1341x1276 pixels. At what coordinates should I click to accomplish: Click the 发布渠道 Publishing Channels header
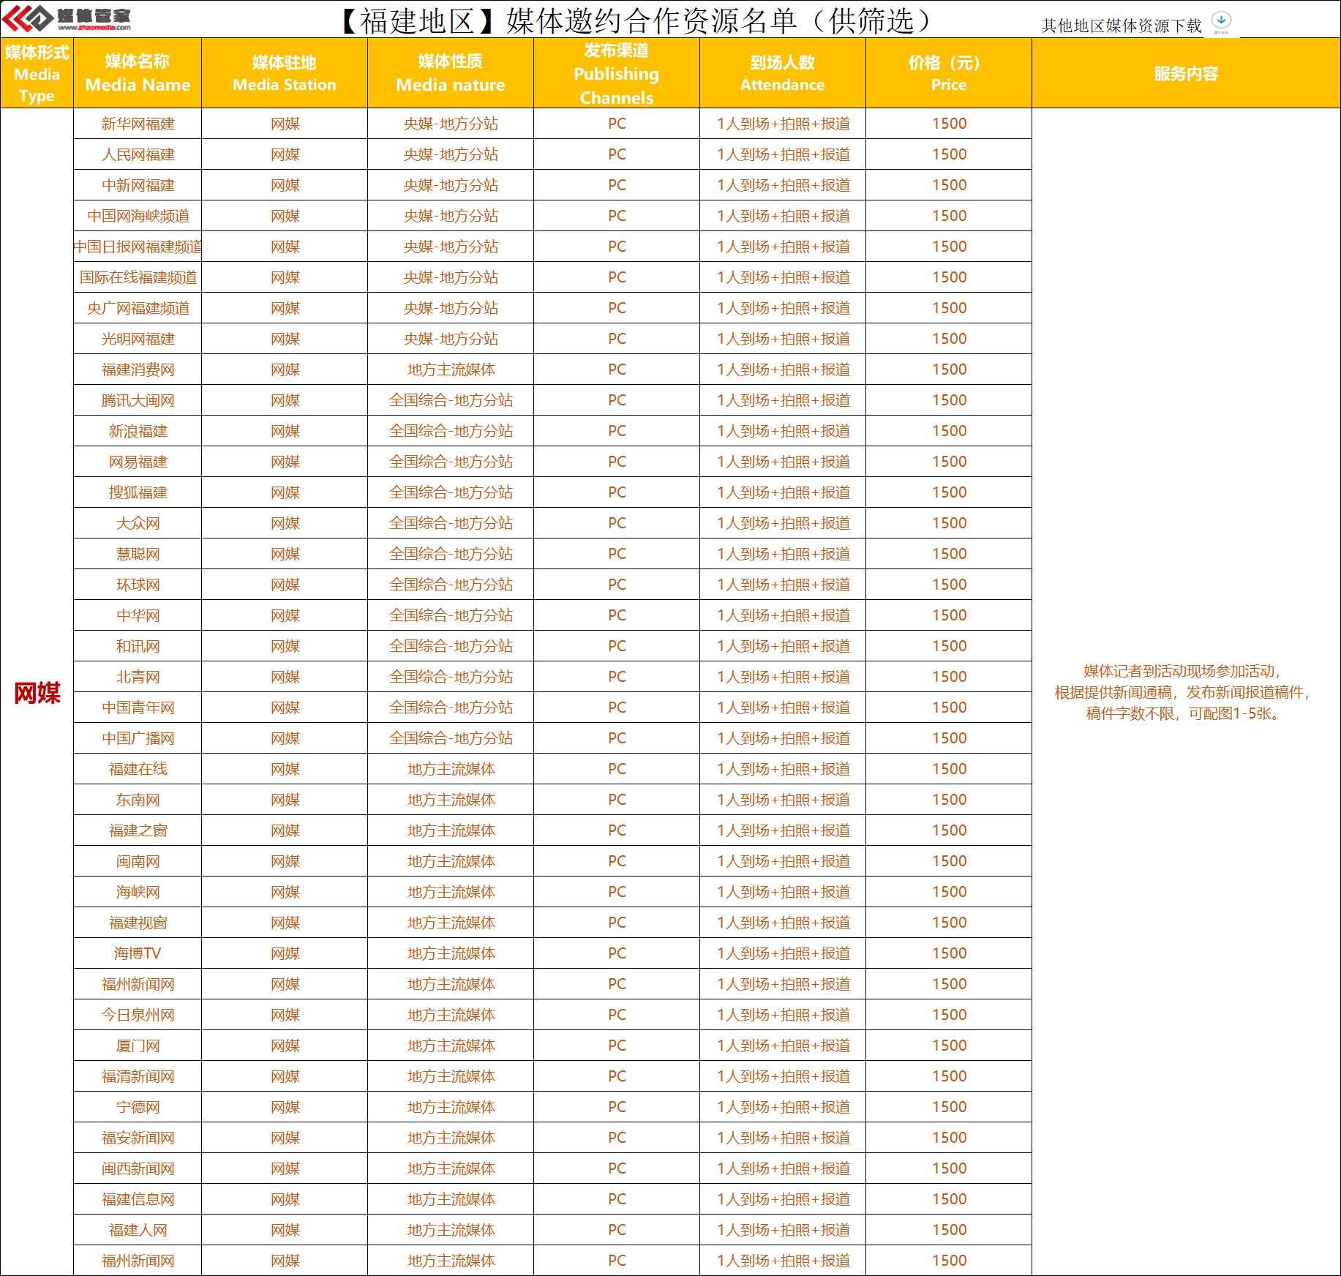[x=616, y=73]
